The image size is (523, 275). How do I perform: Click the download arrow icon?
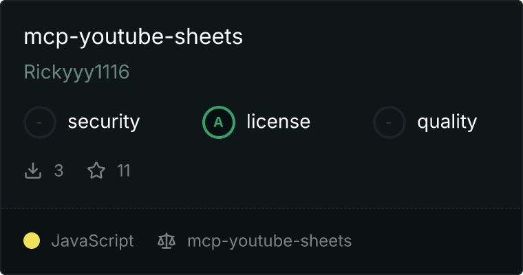click(33, 170)
